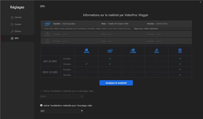
Task: Click the HEVC (H.265) row label
Action: pyautogui.click(x=50, y=72)
